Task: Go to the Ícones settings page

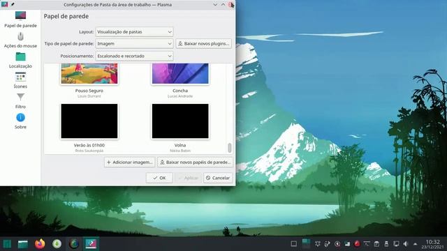Action: (x=20, y=81)
